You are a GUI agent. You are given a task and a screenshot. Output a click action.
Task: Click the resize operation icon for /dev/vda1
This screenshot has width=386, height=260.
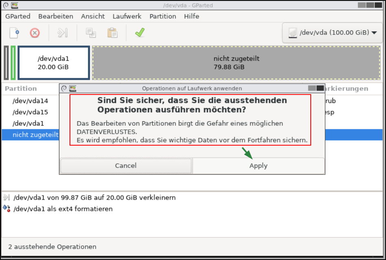coord(7,198)
